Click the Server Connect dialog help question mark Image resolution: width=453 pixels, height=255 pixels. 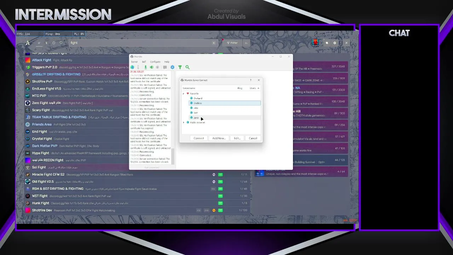(251, 80)
